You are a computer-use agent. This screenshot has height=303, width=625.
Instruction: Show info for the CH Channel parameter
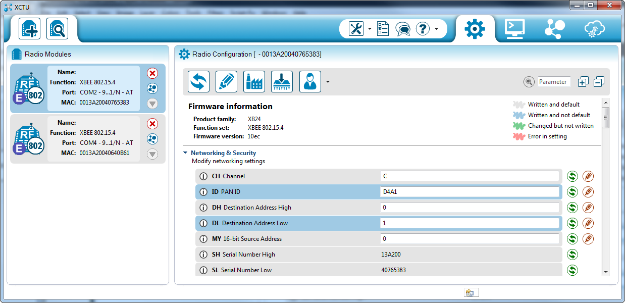(203, 176)
